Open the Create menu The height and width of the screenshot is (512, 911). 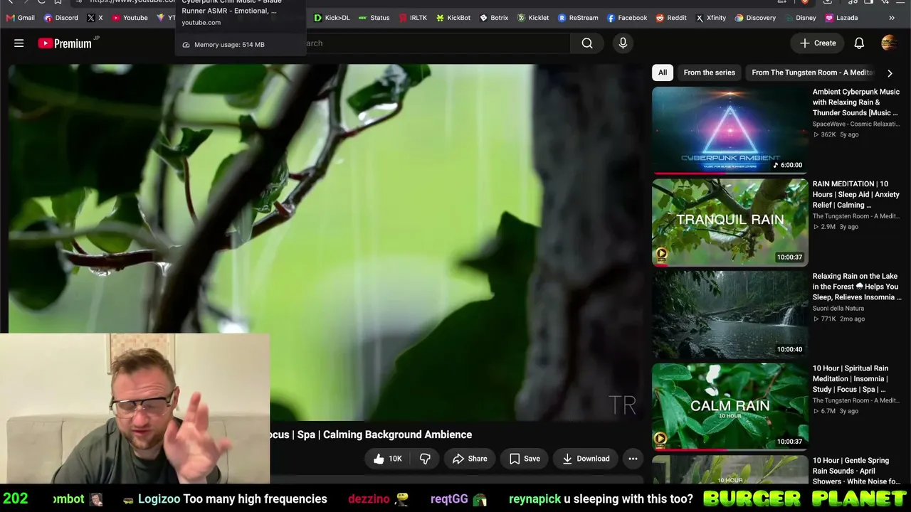pyautogui.click(x=818, y=43)
